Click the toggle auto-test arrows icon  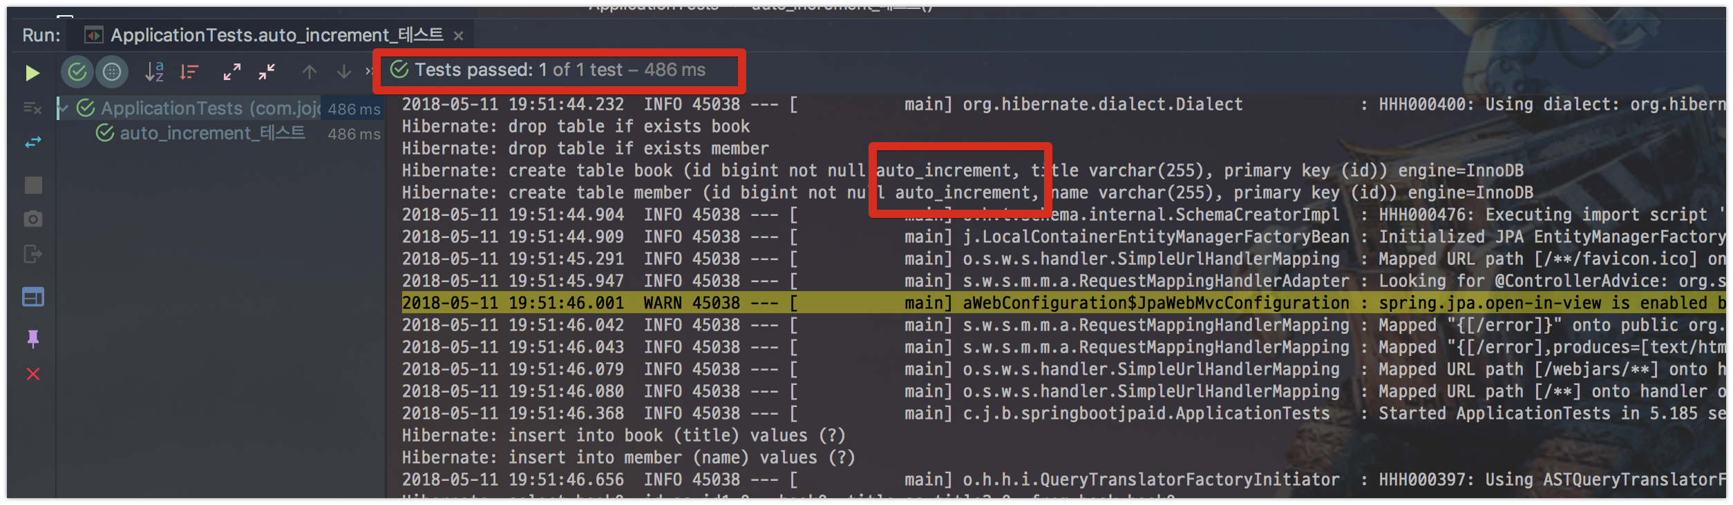pyautogui.click(x=33, y=143)
